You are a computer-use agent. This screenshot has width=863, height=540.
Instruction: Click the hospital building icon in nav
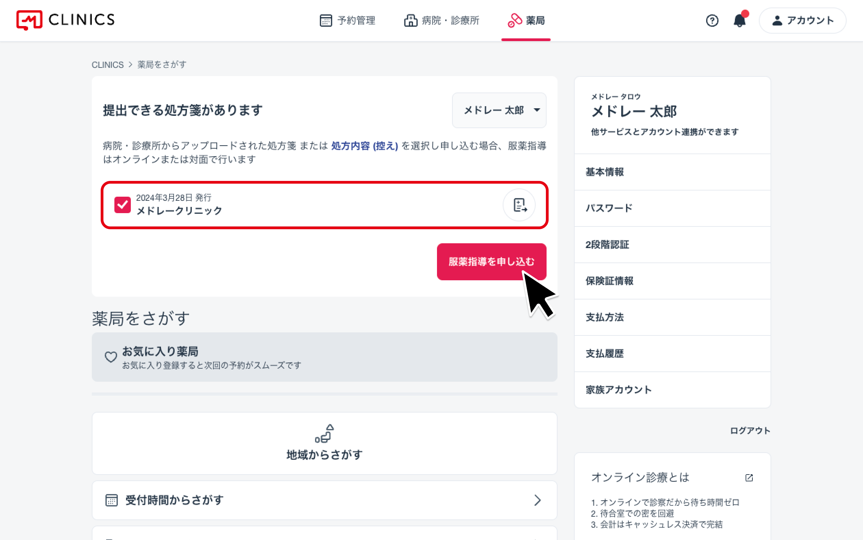click(411, 21)
